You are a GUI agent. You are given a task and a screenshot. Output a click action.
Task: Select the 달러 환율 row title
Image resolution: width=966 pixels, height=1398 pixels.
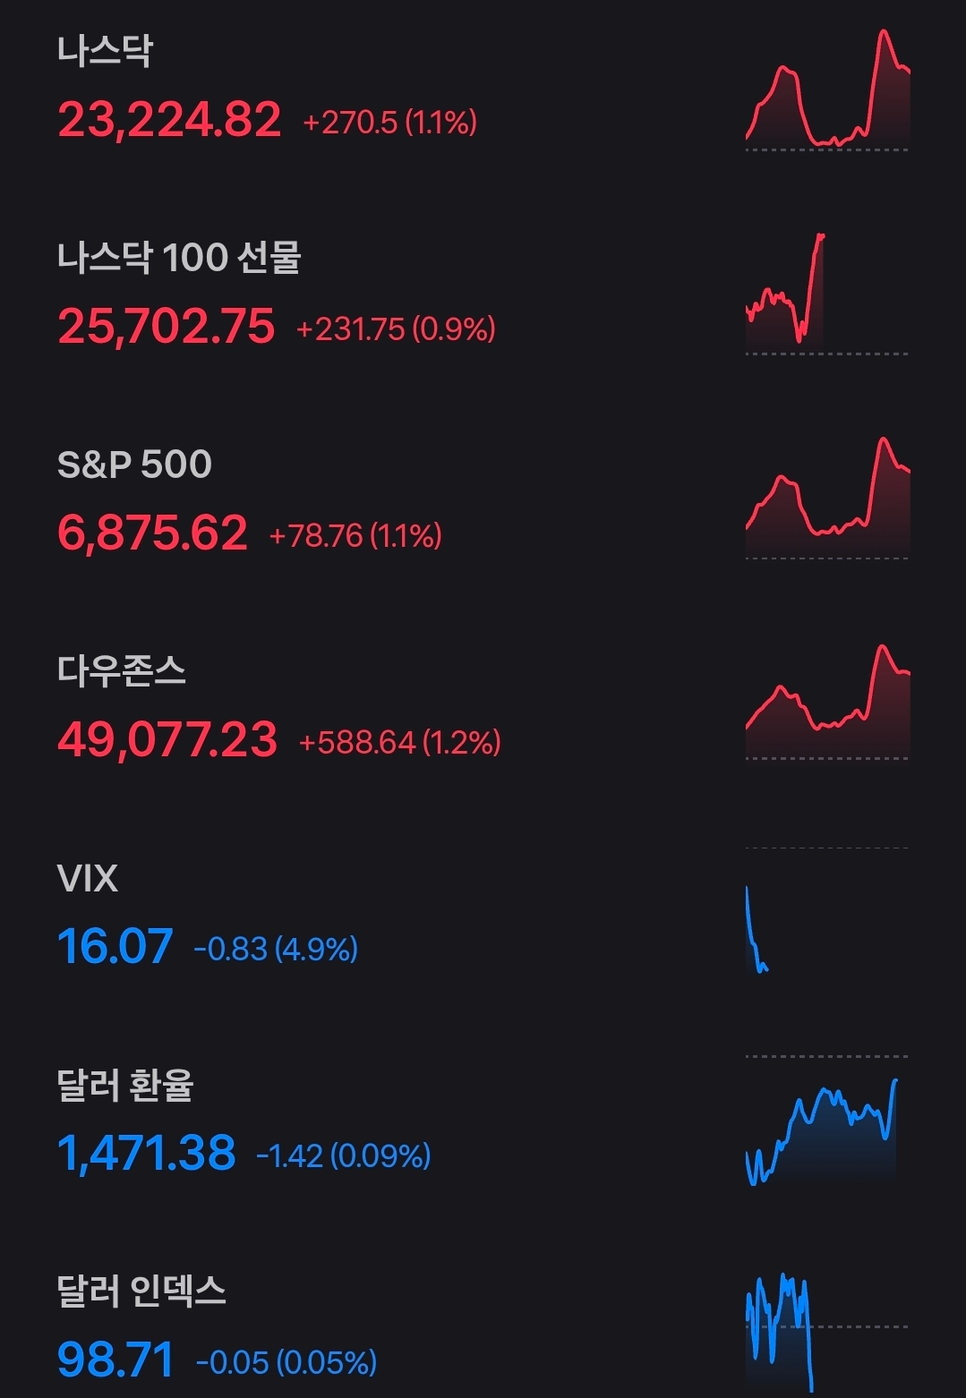pyautogui.click(x=125, y=1085)
